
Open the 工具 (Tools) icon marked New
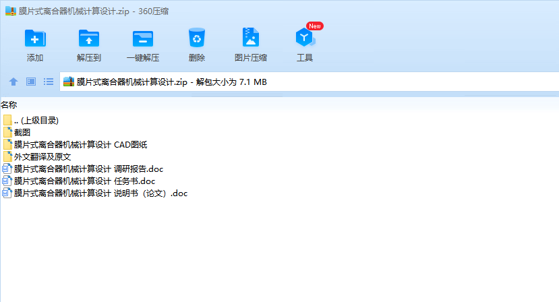point(305,38)
